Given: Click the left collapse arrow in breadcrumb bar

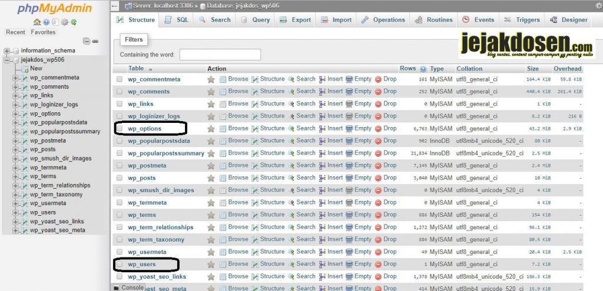Looking at the screenshot, I should (115, 6).
